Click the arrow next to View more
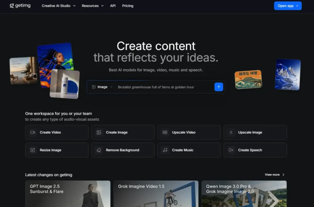Image resolution: width=314 pixels, height=207 pixels. (283, 175)
